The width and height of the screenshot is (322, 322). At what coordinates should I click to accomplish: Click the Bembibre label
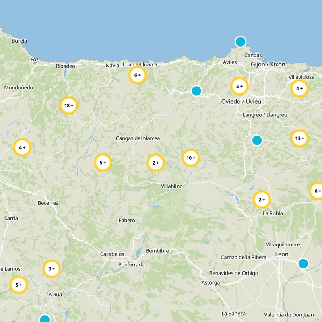(157, 251)
